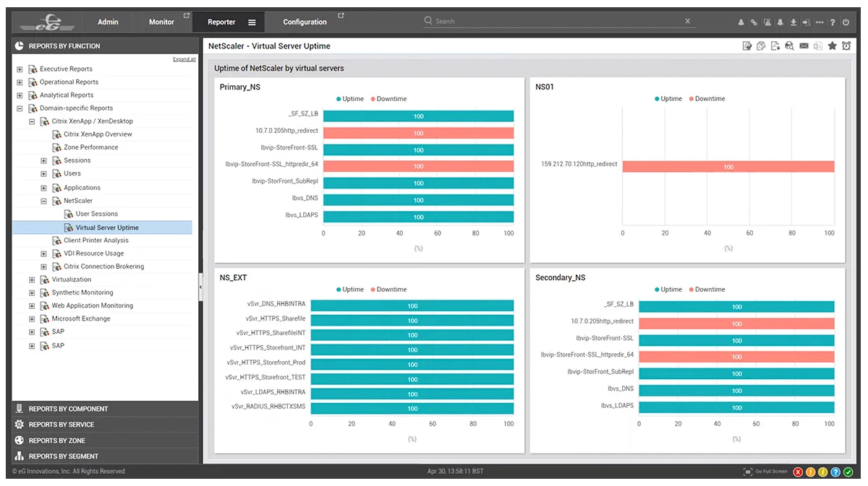Click the green normal status icon

(x=848, y=472)
